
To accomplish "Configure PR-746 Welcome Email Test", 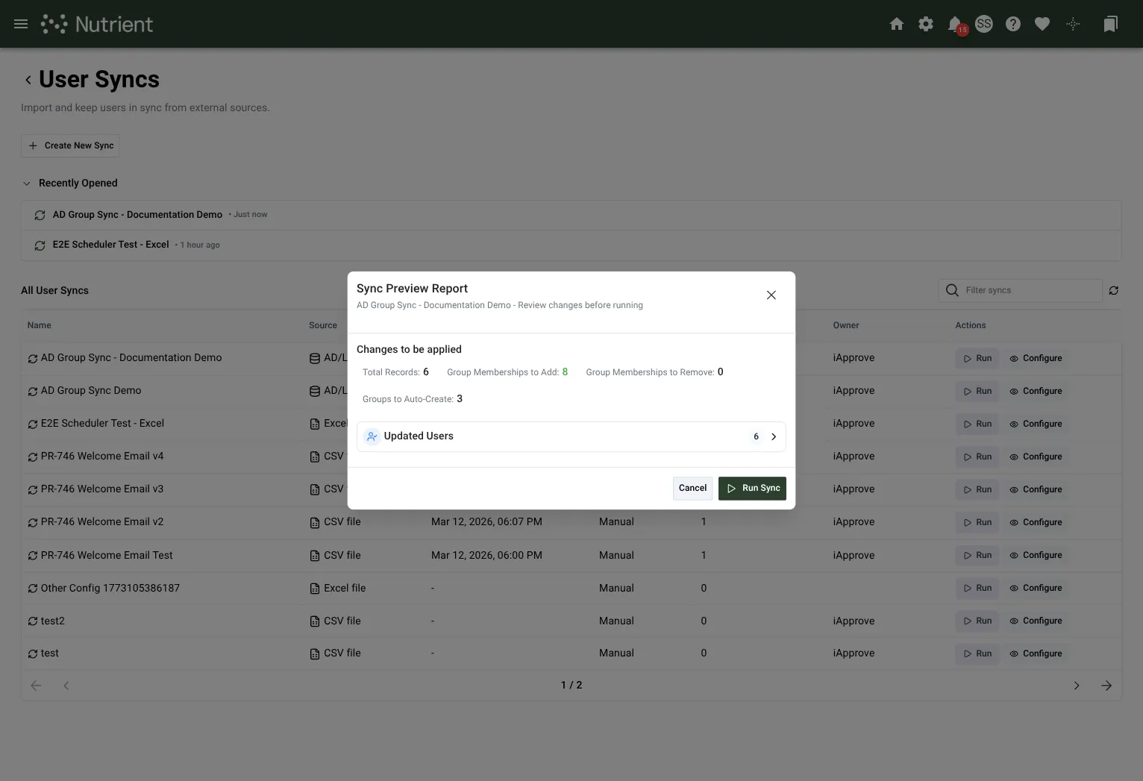I will (x=1036, y=555).
